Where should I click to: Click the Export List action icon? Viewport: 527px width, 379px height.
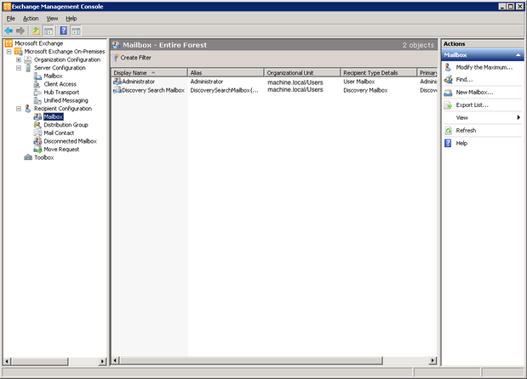pyautogui.click(x=448, y=105)
